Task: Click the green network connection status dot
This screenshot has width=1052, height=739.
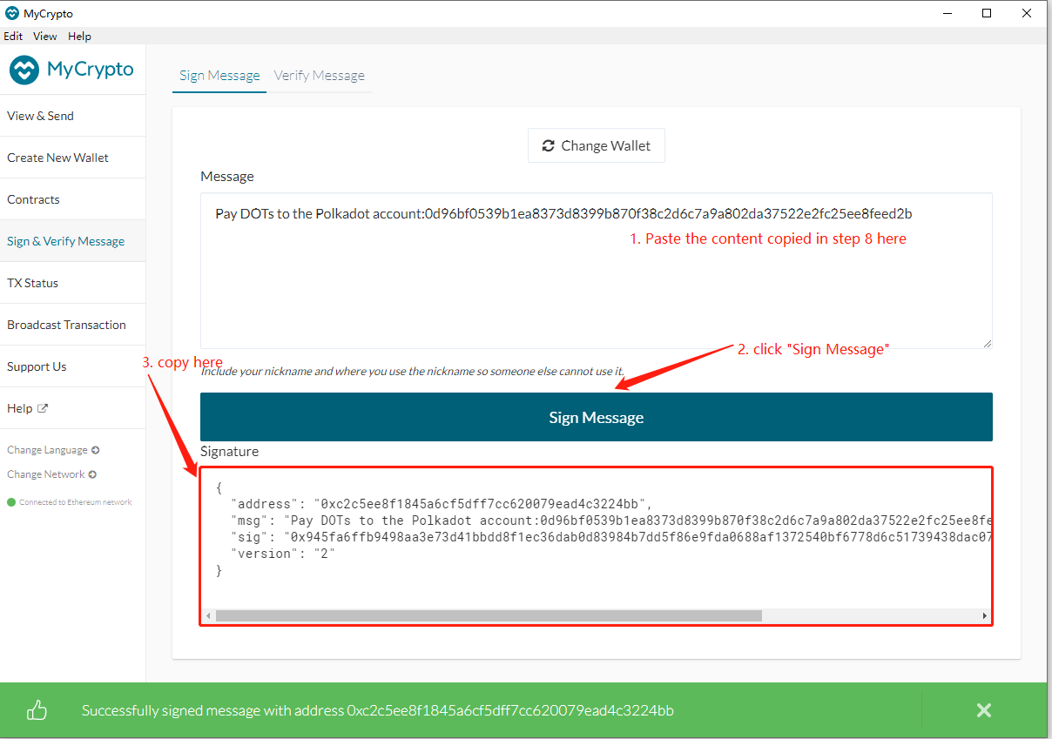Action: (11, 502)
